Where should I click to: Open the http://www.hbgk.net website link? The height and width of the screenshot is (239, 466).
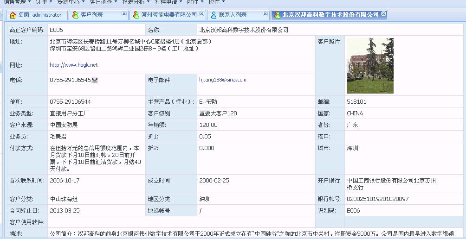(74, 65)
